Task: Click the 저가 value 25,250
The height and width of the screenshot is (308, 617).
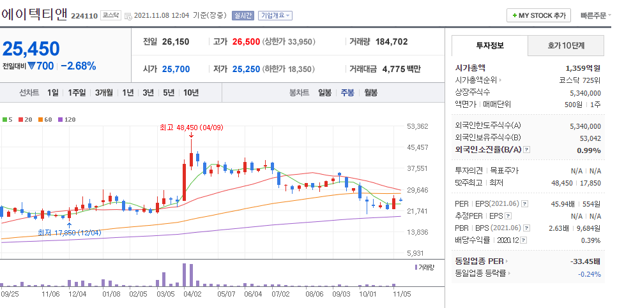Action: 246,69
